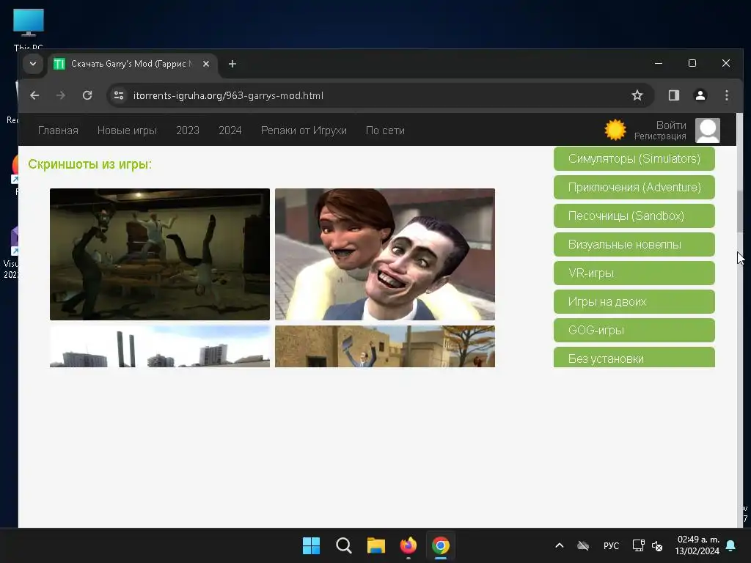Open Firefox from the taskbar

[x=408, y=545]
